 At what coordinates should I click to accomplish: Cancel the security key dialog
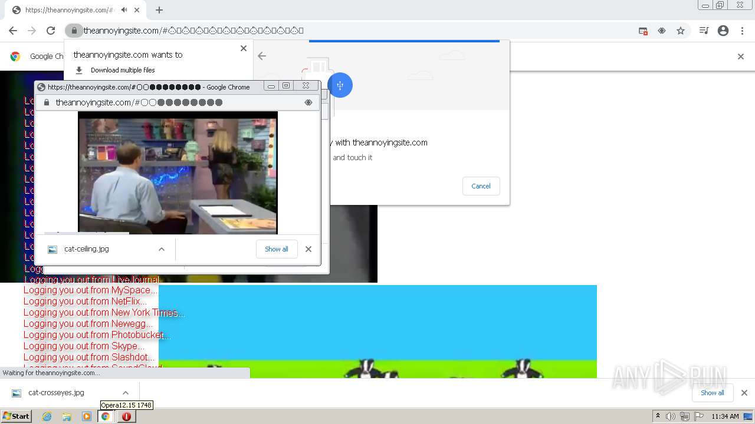(x=481, y=186)
